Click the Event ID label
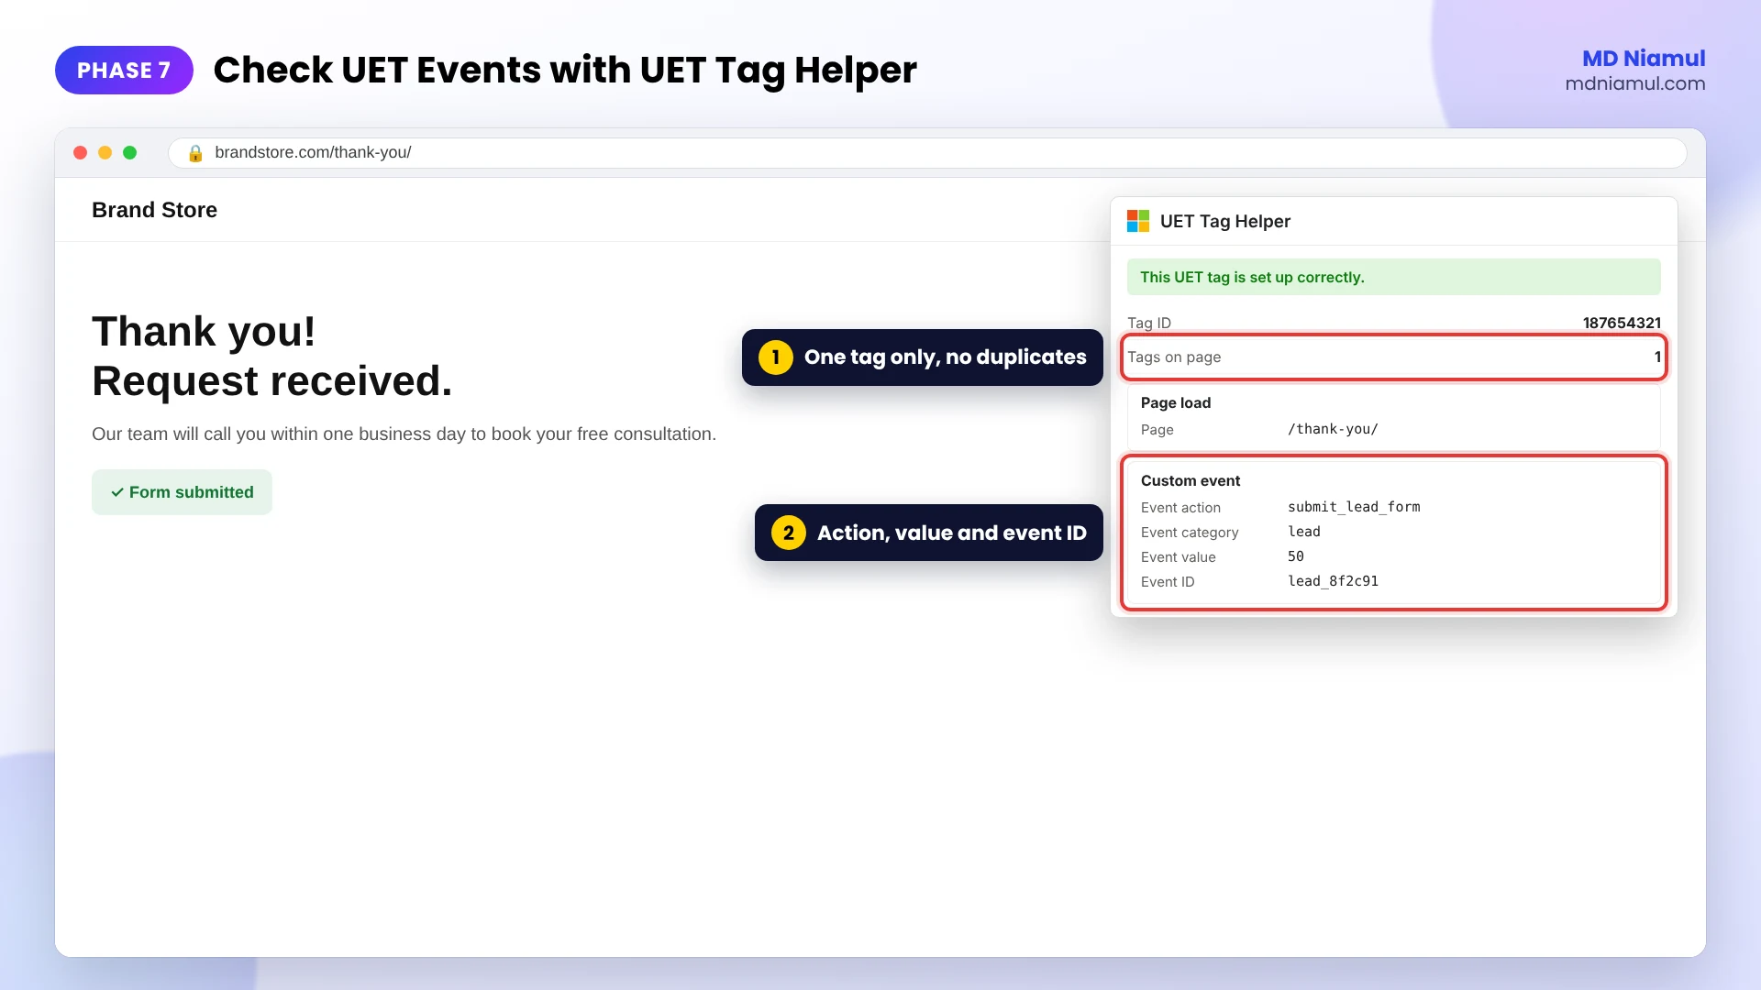The width and height of the screenshot is (1761, 990). click(1168, 582)
